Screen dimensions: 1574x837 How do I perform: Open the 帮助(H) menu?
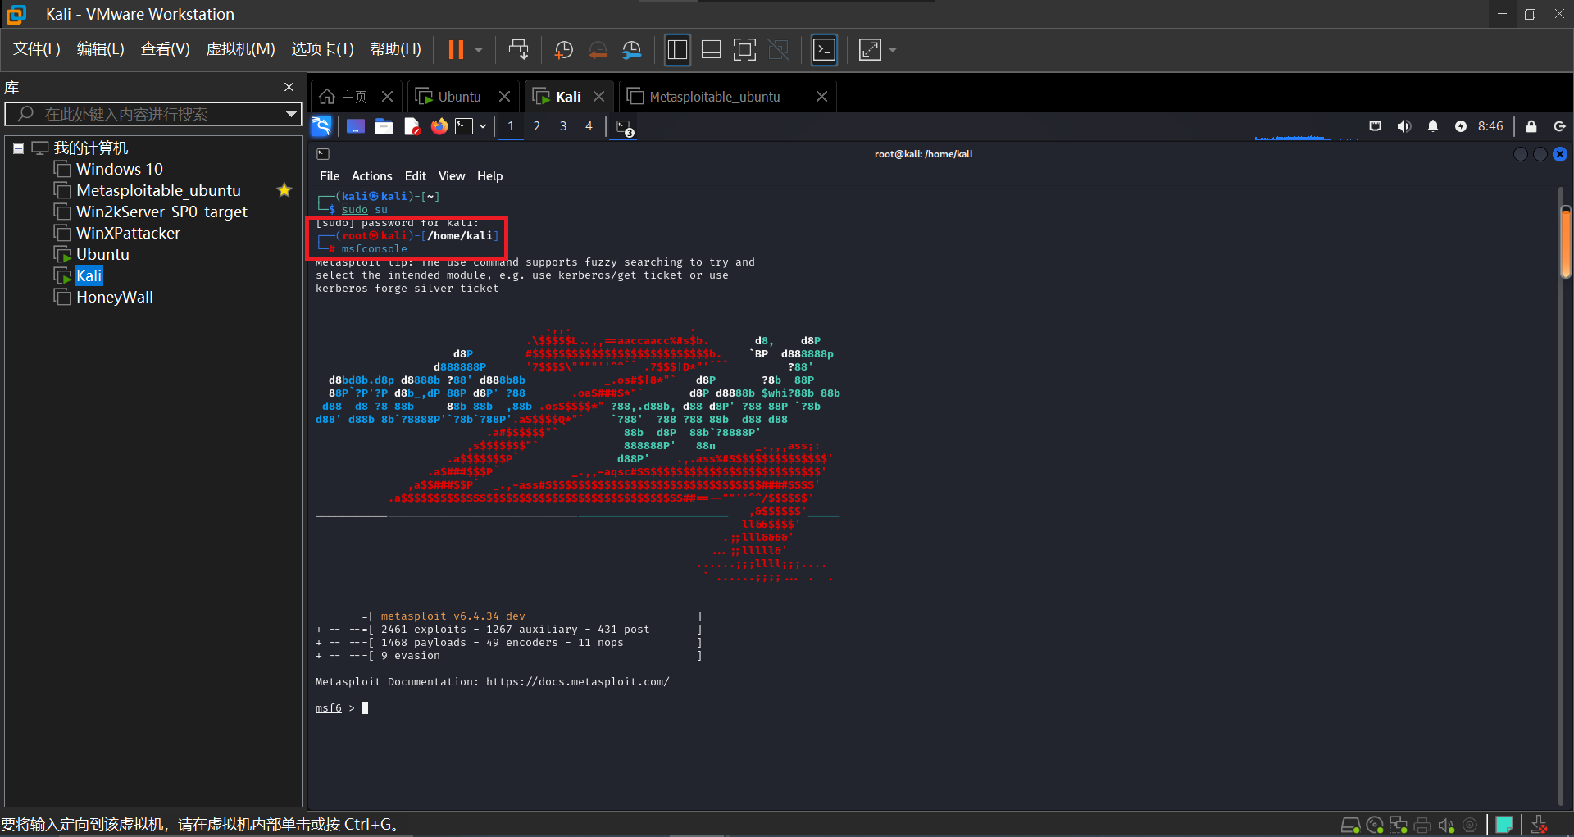pos(395,49)
